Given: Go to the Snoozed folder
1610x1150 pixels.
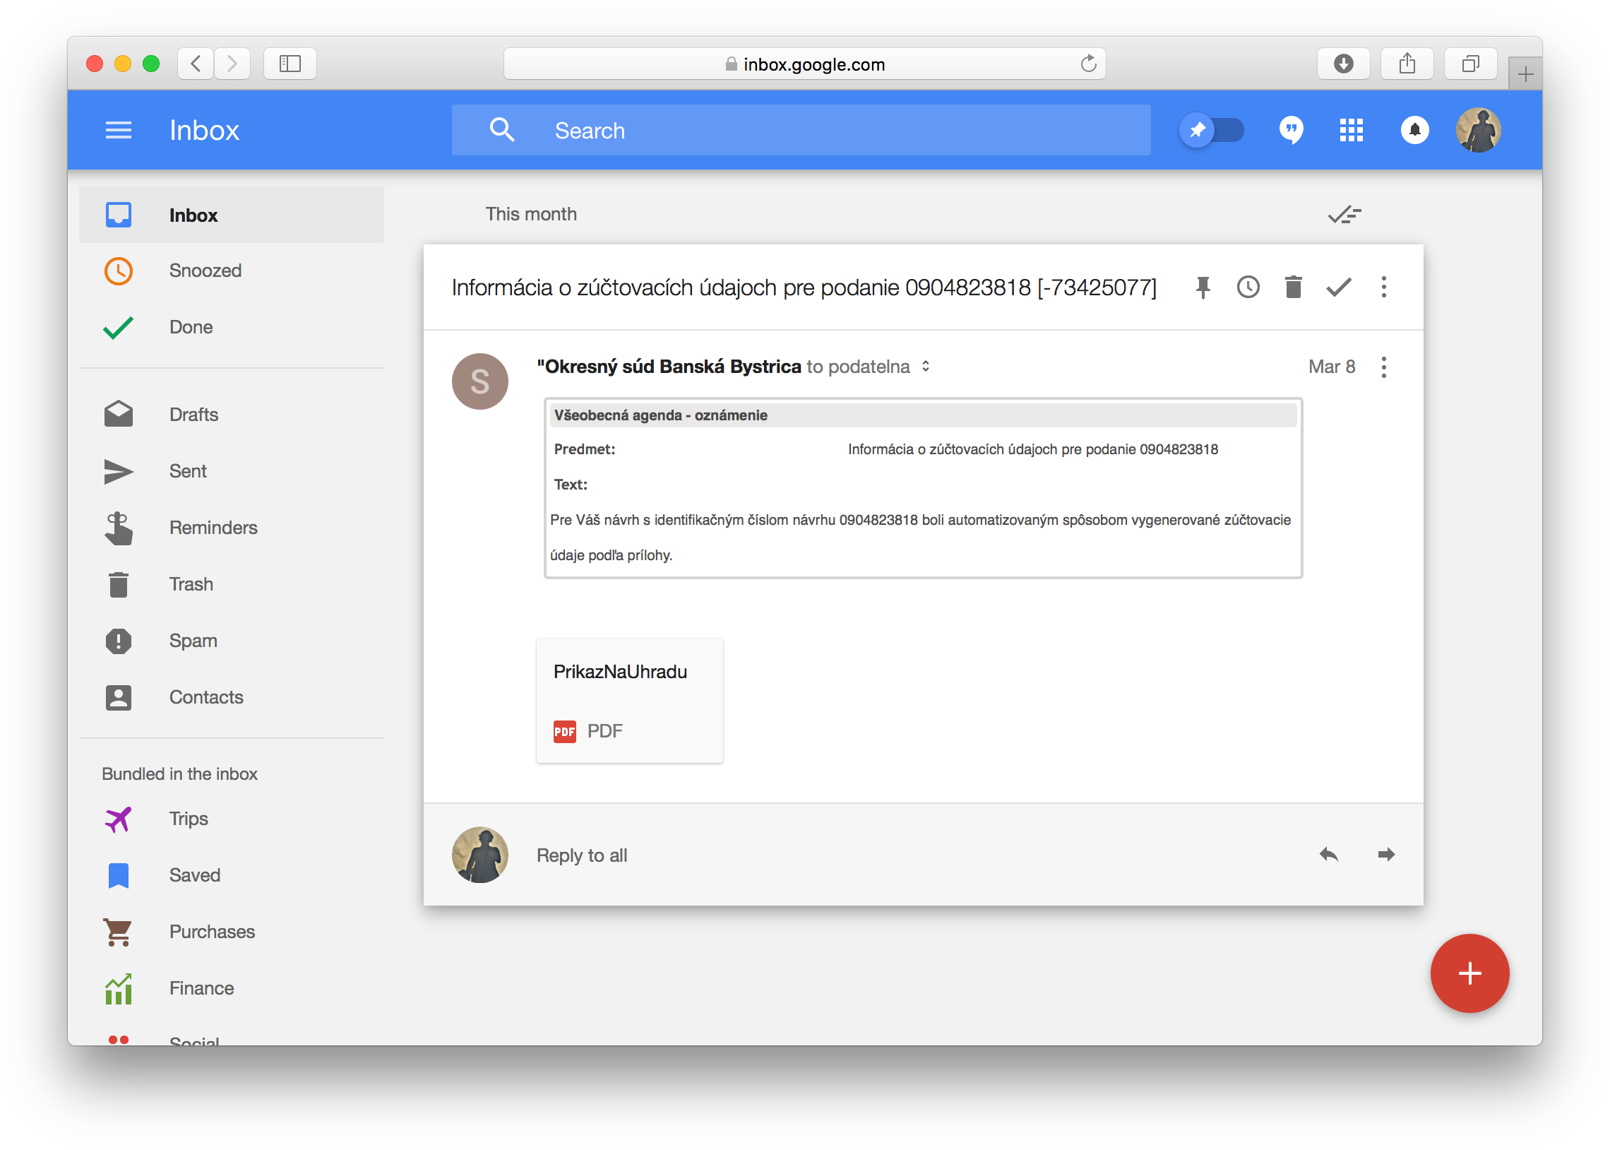Looking at the screenshot, I should click(205, 271).
